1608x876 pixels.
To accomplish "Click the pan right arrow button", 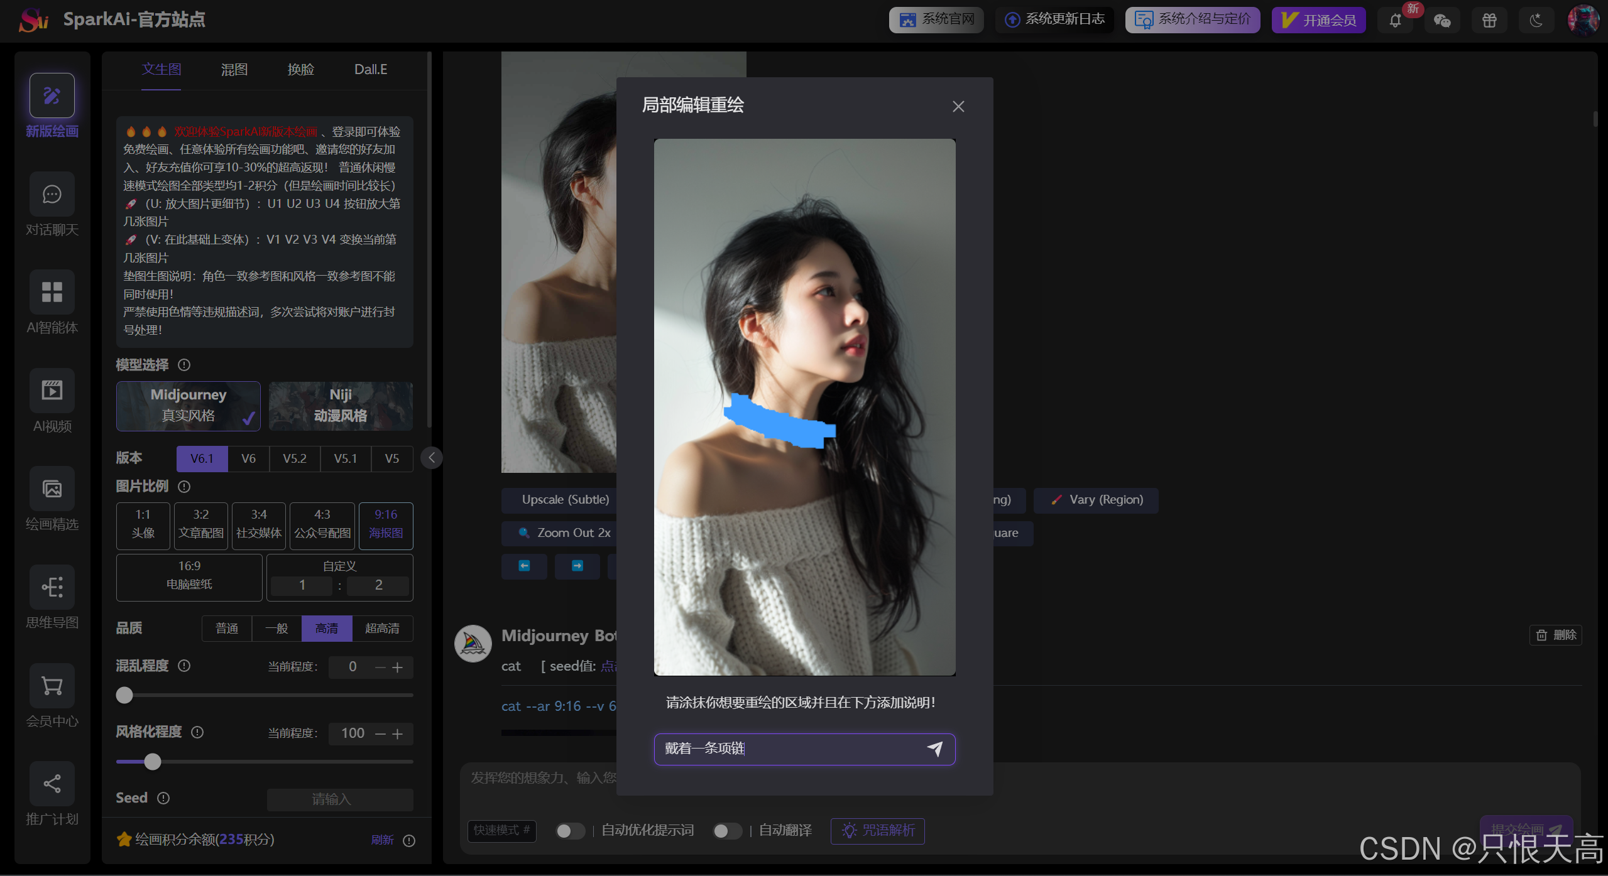I will coord(577,566).
